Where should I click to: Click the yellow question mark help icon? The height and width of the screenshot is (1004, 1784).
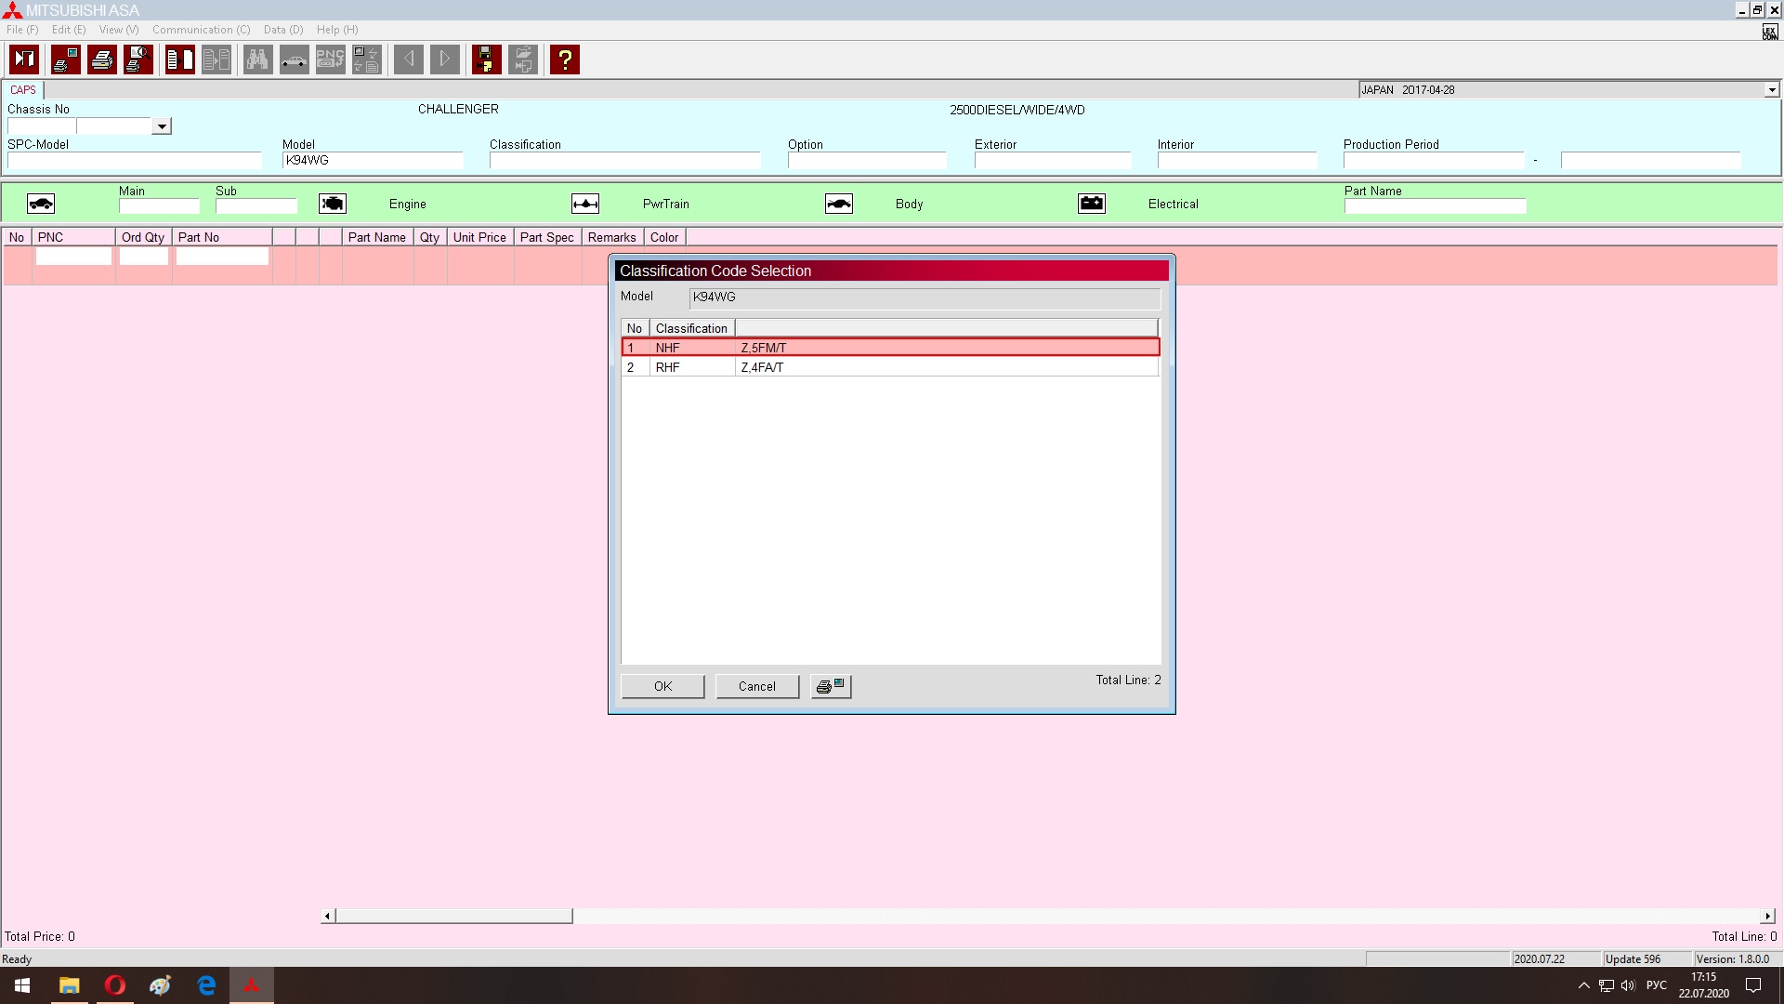coord(564,59)
